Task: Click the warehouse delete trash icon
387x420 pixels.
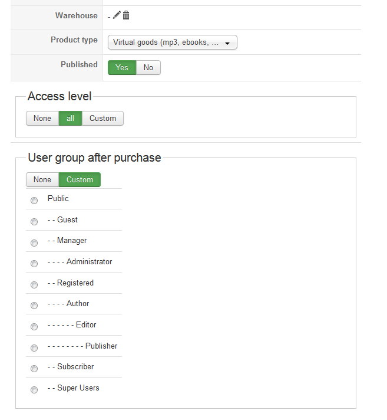Action: (x=126, y=15)
